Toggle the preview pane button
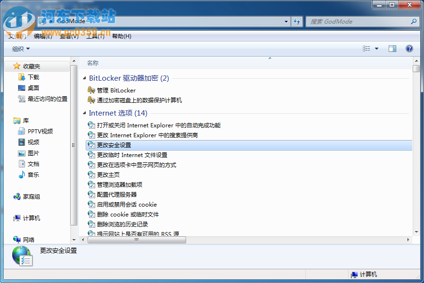The width and height of the screenshot is (424, 283). pos(392,48)
